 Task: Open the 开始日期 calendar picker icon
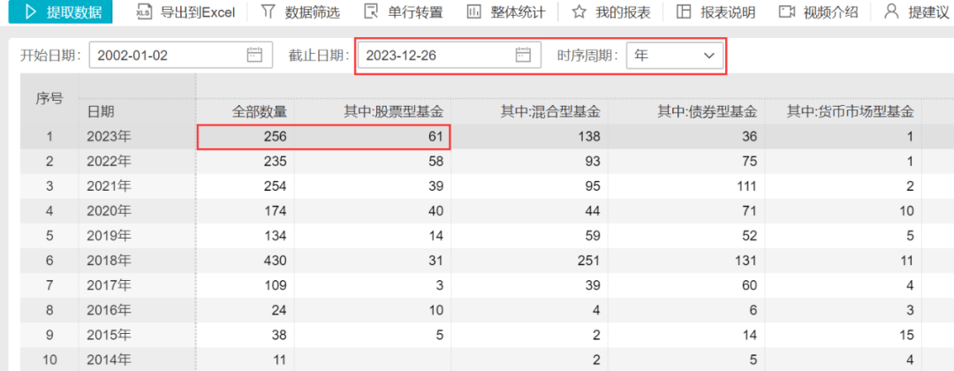pyautogui.click(x=254, y=56)
